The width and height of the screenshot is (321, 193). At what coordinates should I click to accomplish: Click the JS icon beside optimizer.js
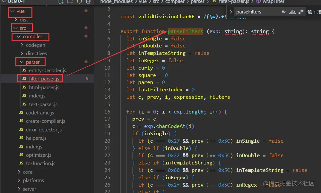21,155
